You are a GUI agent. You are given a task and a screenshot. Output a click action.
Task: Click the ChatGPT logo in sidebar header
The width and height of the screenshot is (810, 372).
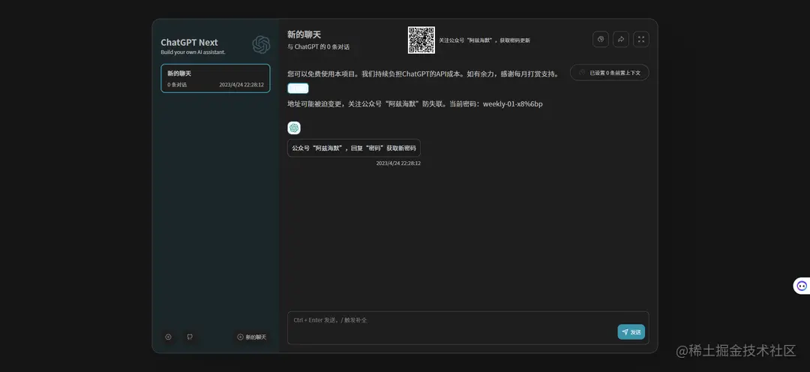pos(262,44)
